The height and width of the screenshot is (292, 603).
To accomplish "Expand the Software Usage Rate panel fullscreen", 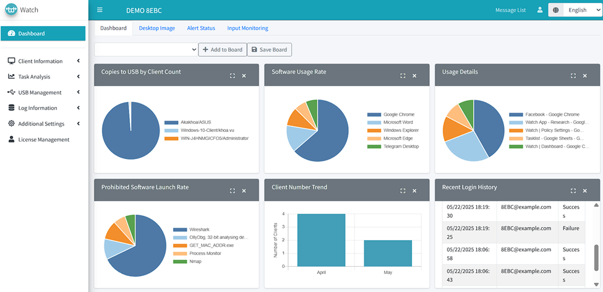I will (403, 75).
